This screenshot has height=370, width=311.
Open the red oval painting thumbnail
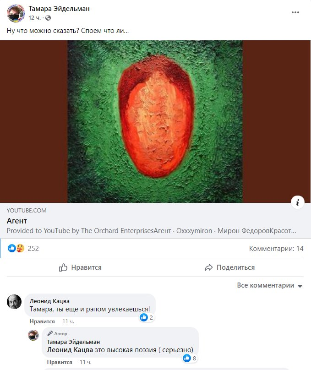(x=155, y=121)
